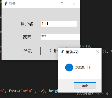Click the blue info icon in dialog
The height and width of the screenshot is (98, 112).
pyautogui.click(x=69, y=68)
